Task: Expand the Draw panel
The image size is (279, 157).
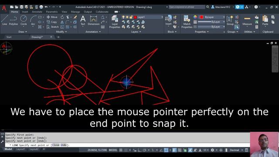Action: coord(23,32)
